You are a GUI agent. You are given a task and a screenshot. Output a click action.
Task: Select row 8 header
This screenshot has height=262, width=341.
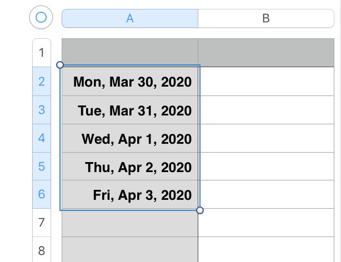click(x=42, y=251)
